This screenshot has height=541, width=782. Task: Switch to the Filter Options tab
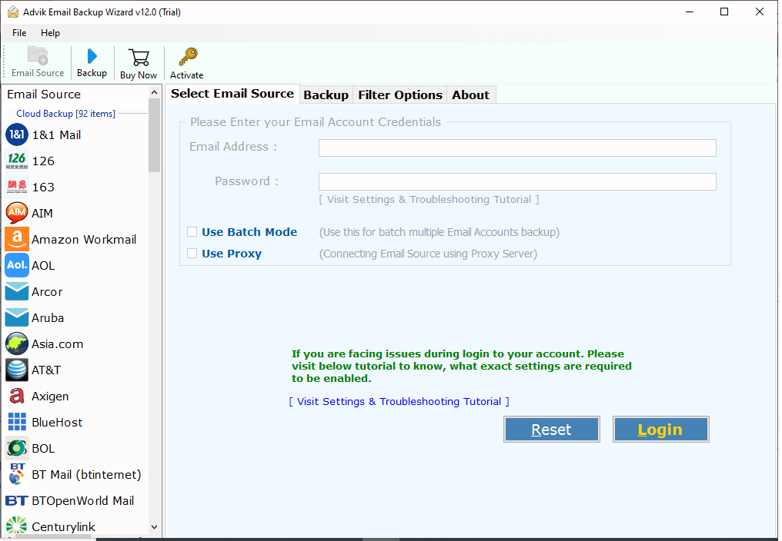pos(400,95)
